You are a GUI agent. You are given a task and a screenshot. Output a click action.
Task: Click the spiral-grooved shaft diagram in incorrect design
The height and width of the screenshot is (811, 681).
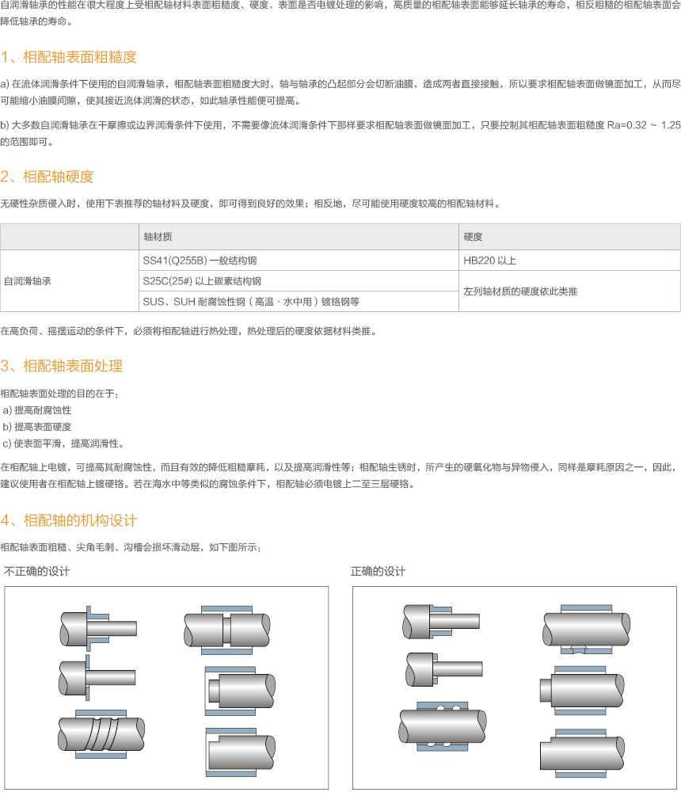point(101,734)
